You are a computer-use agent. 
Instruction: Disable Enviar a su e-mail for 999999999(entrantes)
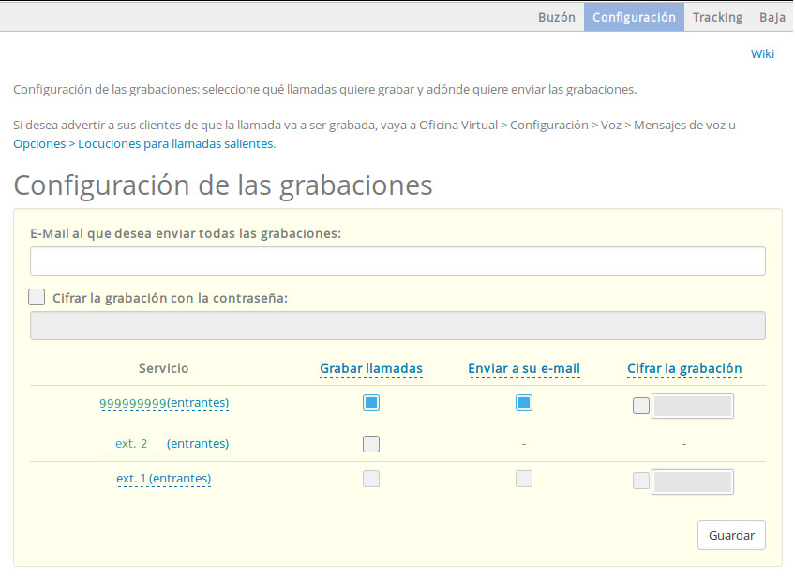524,403
